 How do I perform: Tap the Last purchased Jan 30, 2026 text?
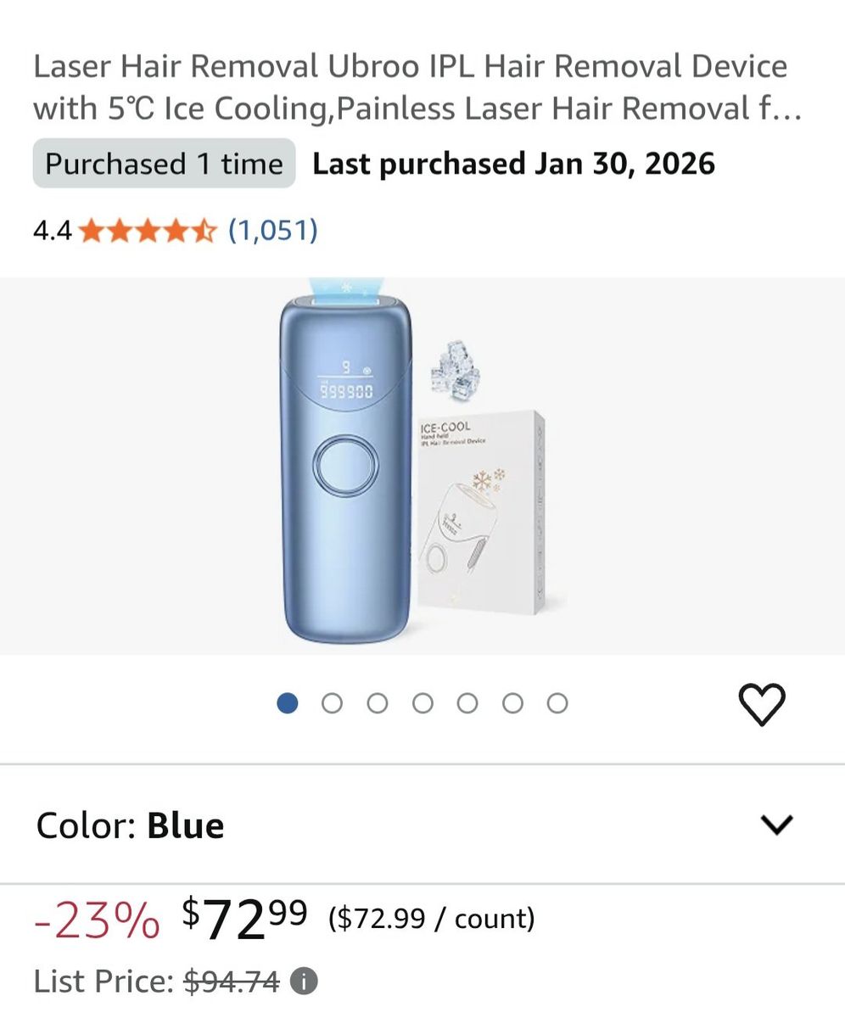pyautogui.click(x=513, y=164)
